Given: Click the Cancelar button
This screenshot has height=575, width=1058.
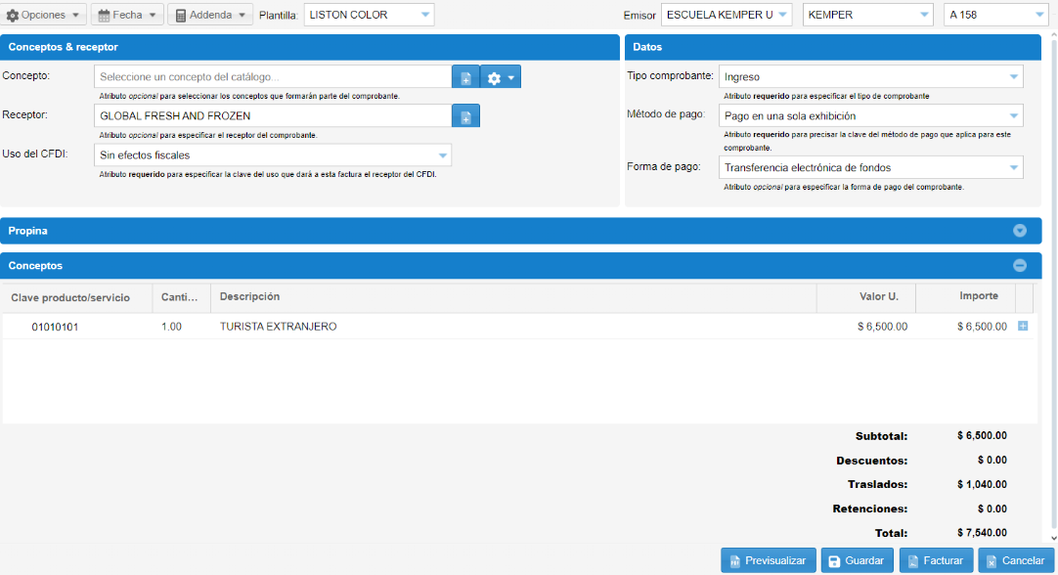Looking at the screenshot, I should click(1014, 561).
